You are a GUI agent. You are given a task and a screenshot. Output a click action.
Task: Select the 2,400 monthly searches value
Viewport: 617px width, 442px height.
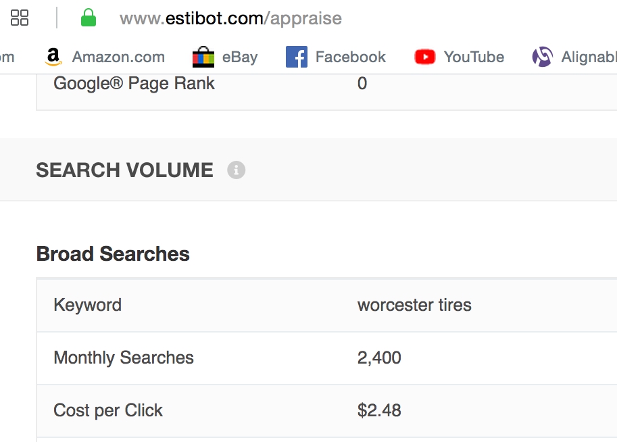click(x=379, y=358)
